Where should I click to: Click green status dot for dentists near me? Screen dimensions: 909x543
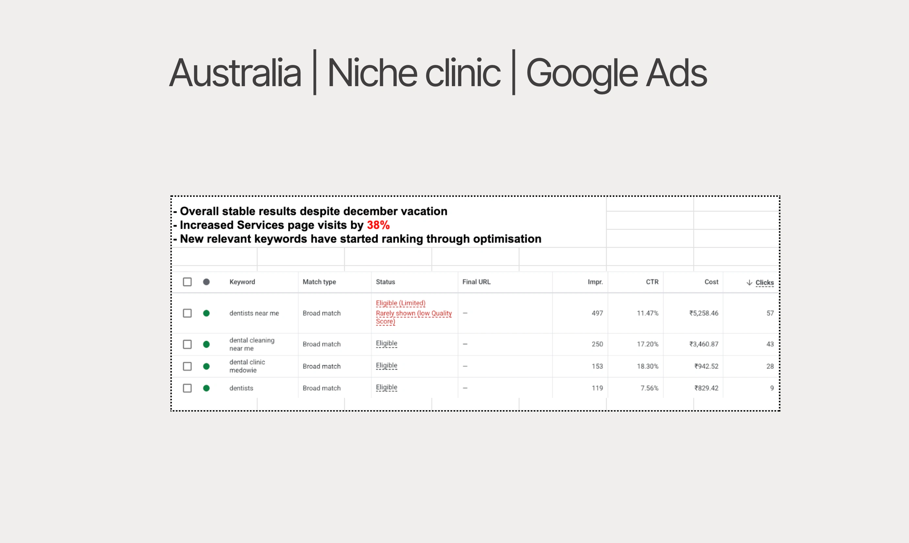206,313
